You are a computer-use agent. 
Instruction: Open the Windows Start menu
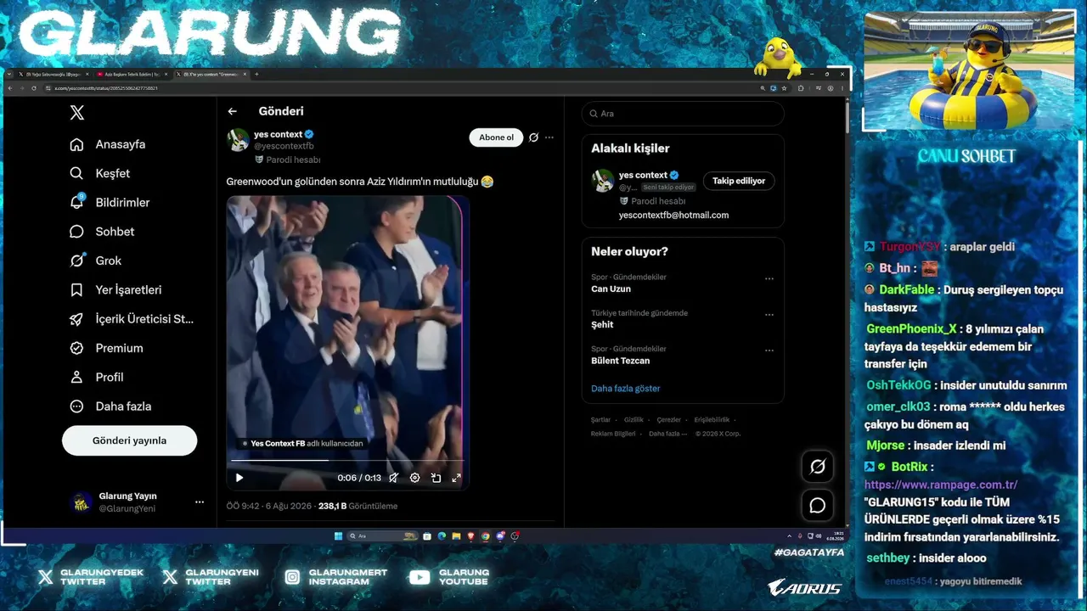click(x=339, y=536)
